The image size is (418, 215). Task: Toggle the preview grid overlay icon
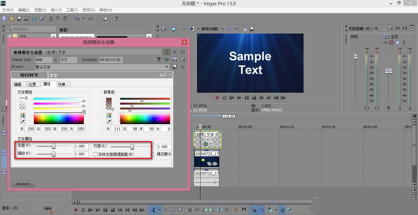[230, 29]
